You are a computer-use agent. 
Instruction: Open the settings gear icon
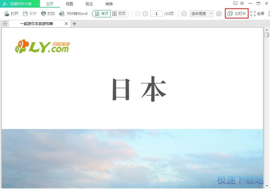(242, 3)
